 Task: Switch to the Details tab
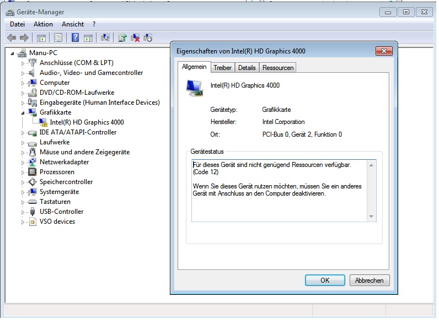[x=247, y=68]
